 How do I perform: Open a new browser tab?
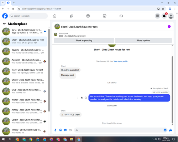click(14, 3)
